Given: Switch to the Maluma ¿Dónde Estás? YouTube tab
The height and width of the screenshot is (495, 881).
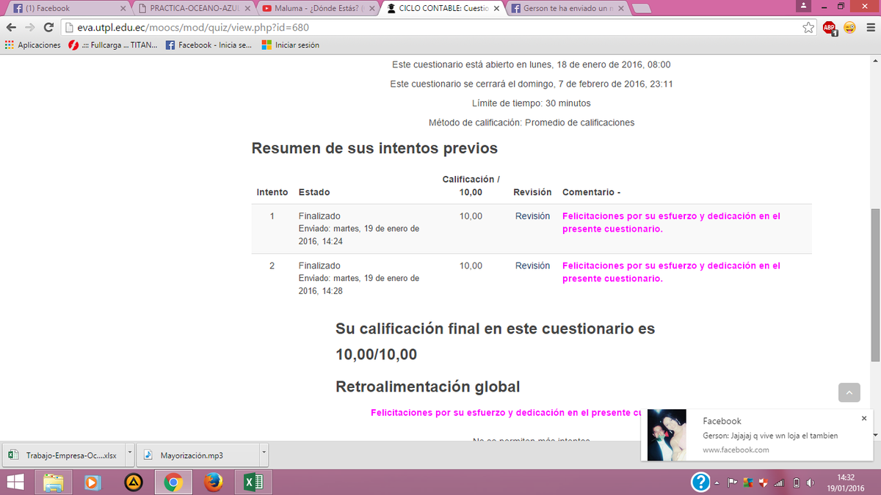Looking at the screenshot, I should [x=317, y=9].
